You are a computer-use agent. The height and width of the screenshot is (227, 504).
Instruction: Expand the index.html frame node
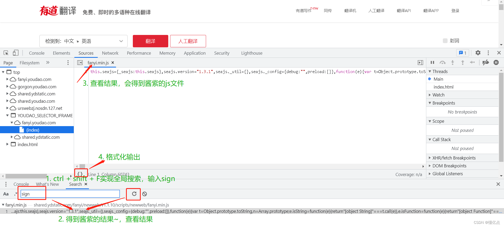coord(7,144)
